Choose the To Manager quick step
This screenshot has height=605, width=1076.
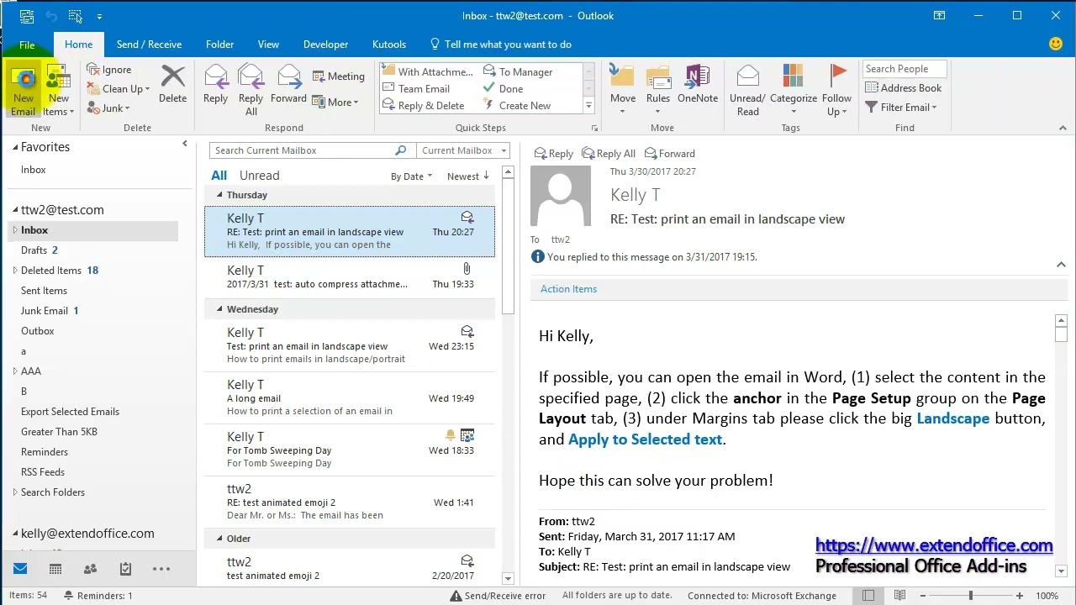(518, 71)
